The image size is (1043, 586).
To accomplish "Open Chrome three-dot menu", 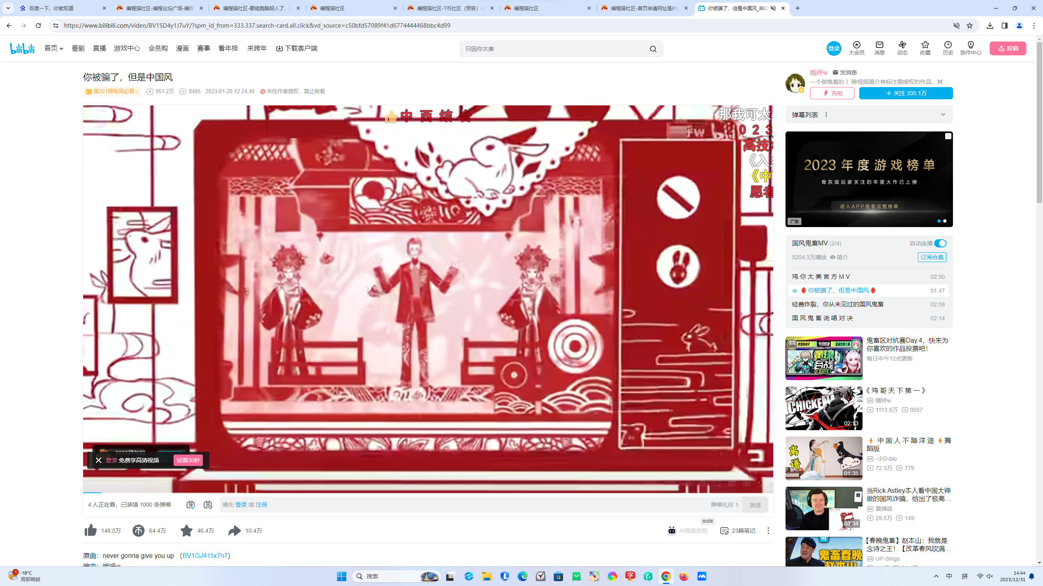I will point(1034,26).
